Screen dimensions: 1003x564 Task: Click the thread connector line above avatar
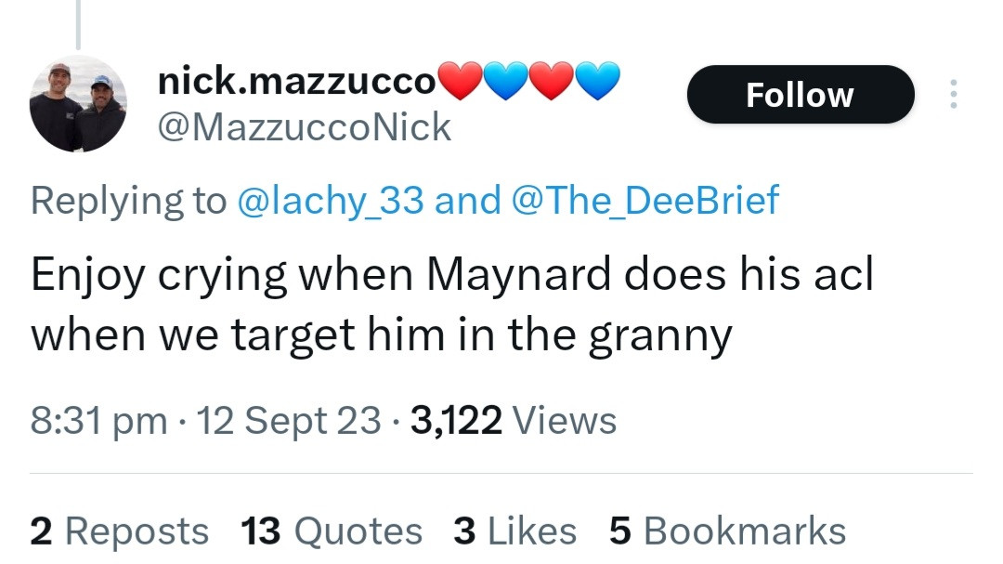pyautogui.click(x=78, y=23)
